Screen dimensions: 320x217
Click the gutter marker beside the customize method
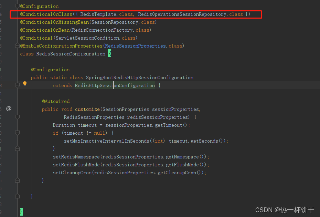pos(17,117)
